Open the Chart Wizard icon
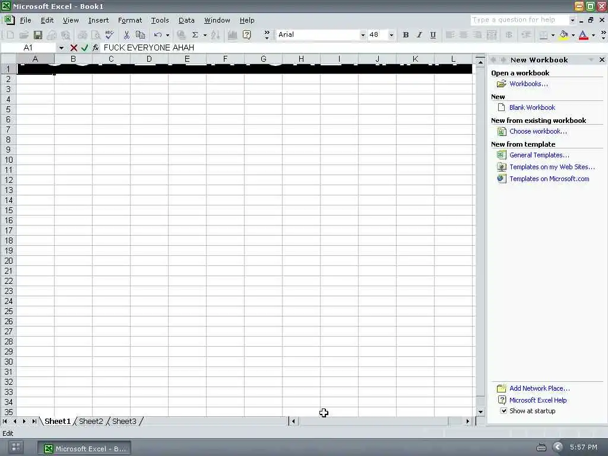608x456 pixels. coord(232,35)
